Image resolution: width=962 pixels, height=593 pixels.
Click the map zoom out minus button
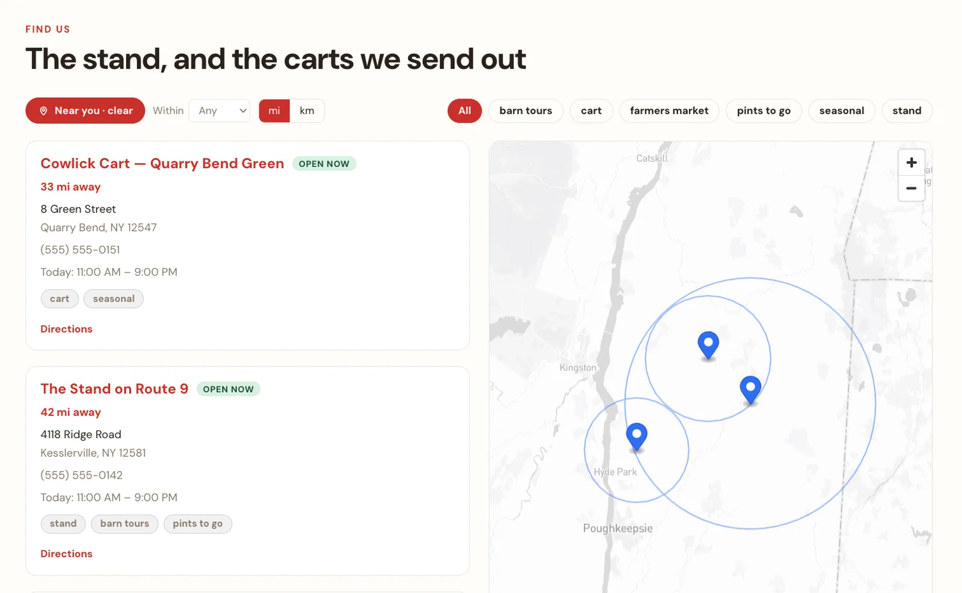911,188
